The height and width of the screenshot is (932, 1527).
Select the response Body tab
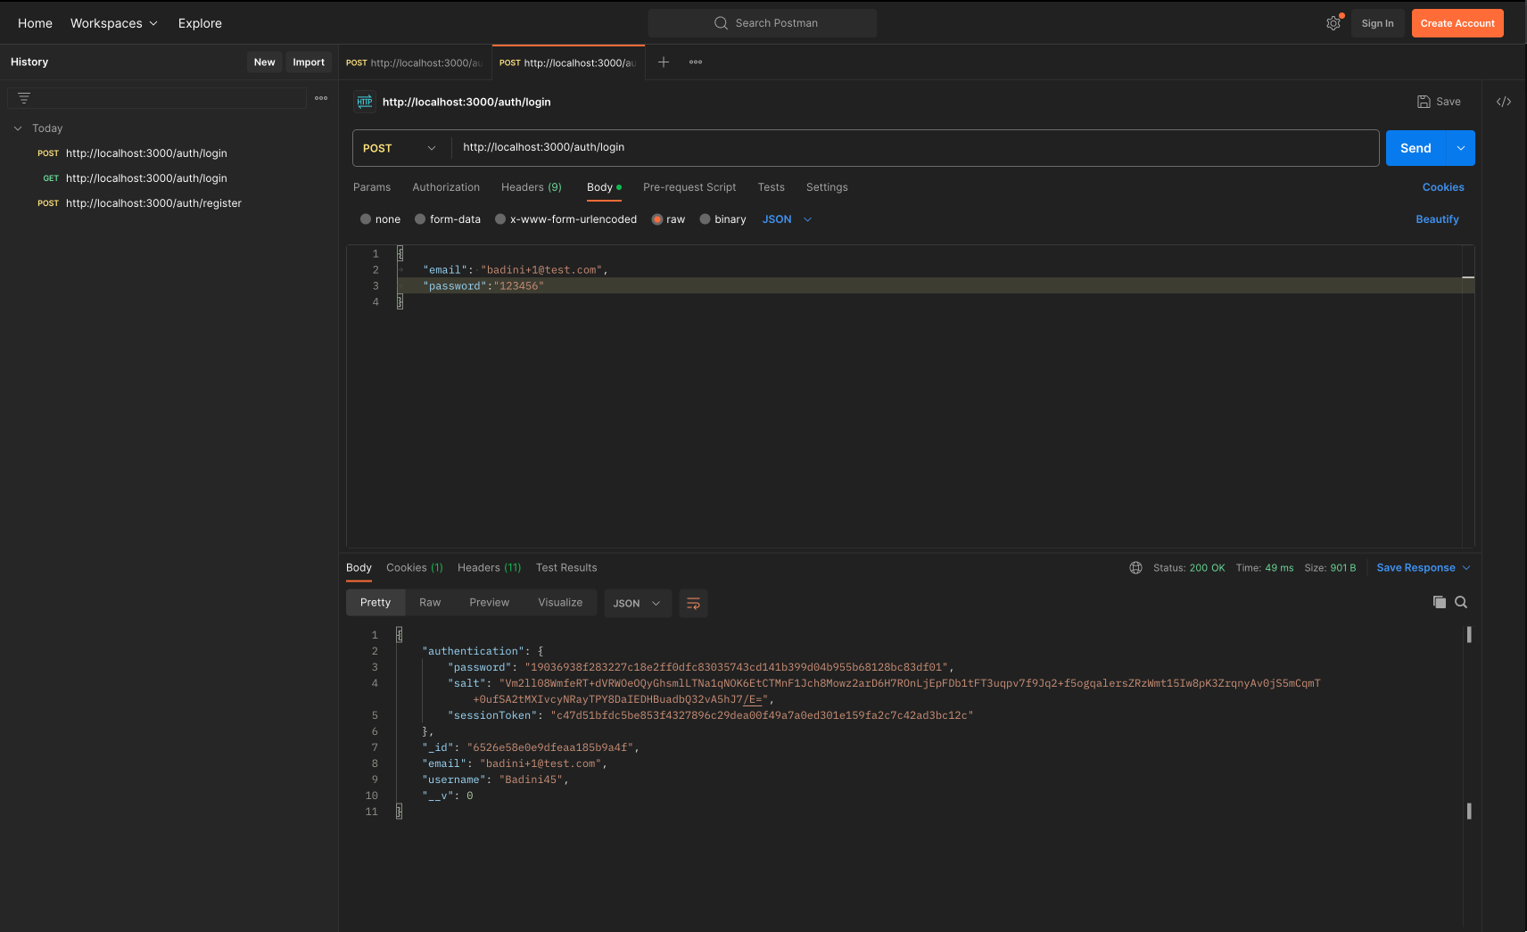pos(359,568)
